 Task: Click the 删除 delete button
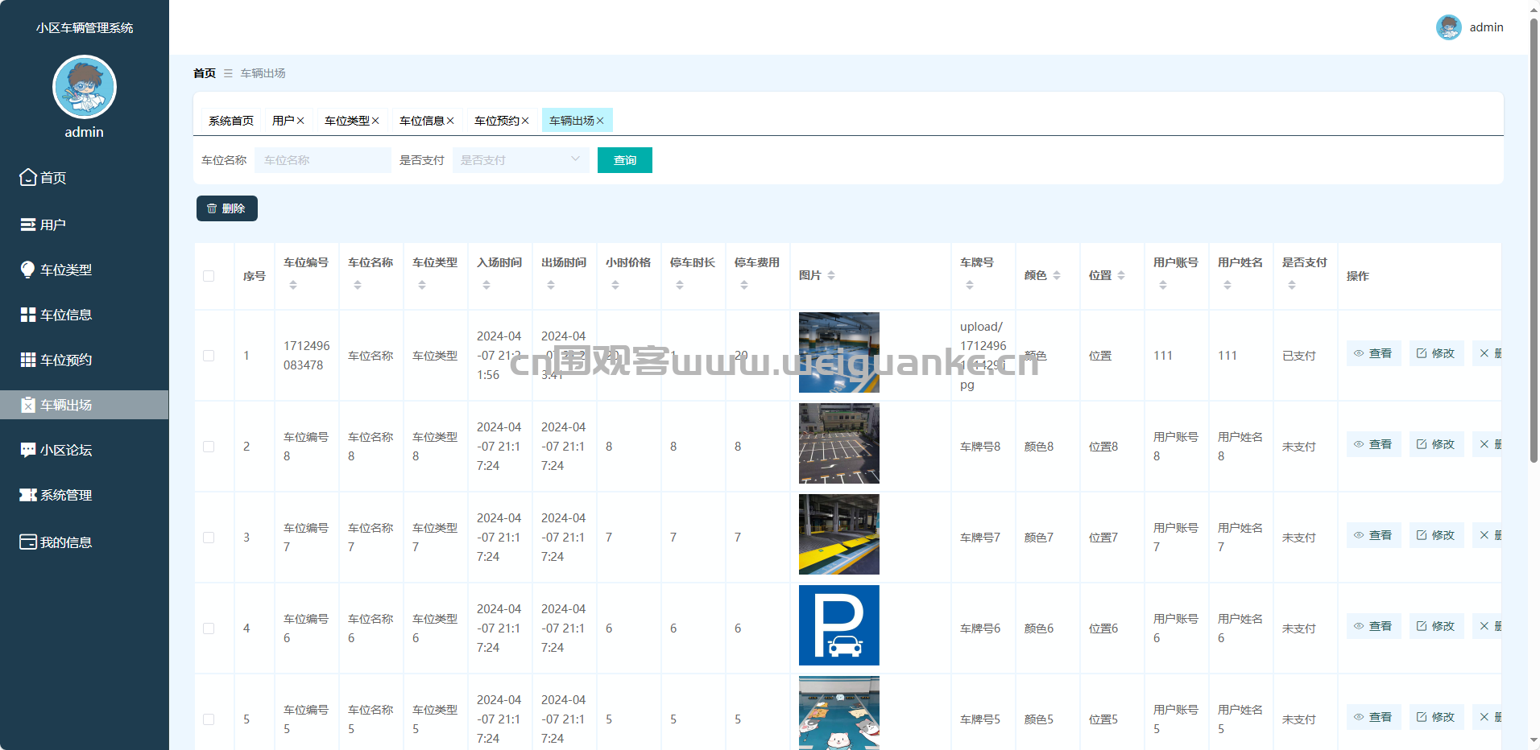227,208
